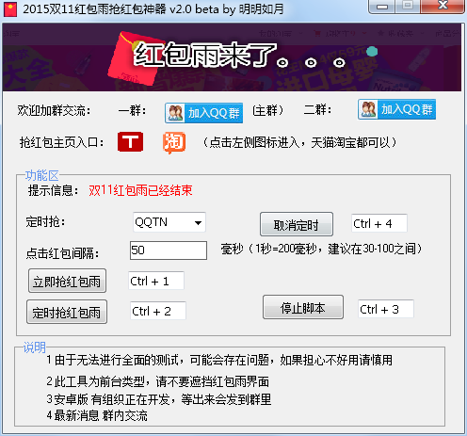Select the Ctrl + 4 hotkey field
Screen dimensions: 467x436
[x=379, y=223]
